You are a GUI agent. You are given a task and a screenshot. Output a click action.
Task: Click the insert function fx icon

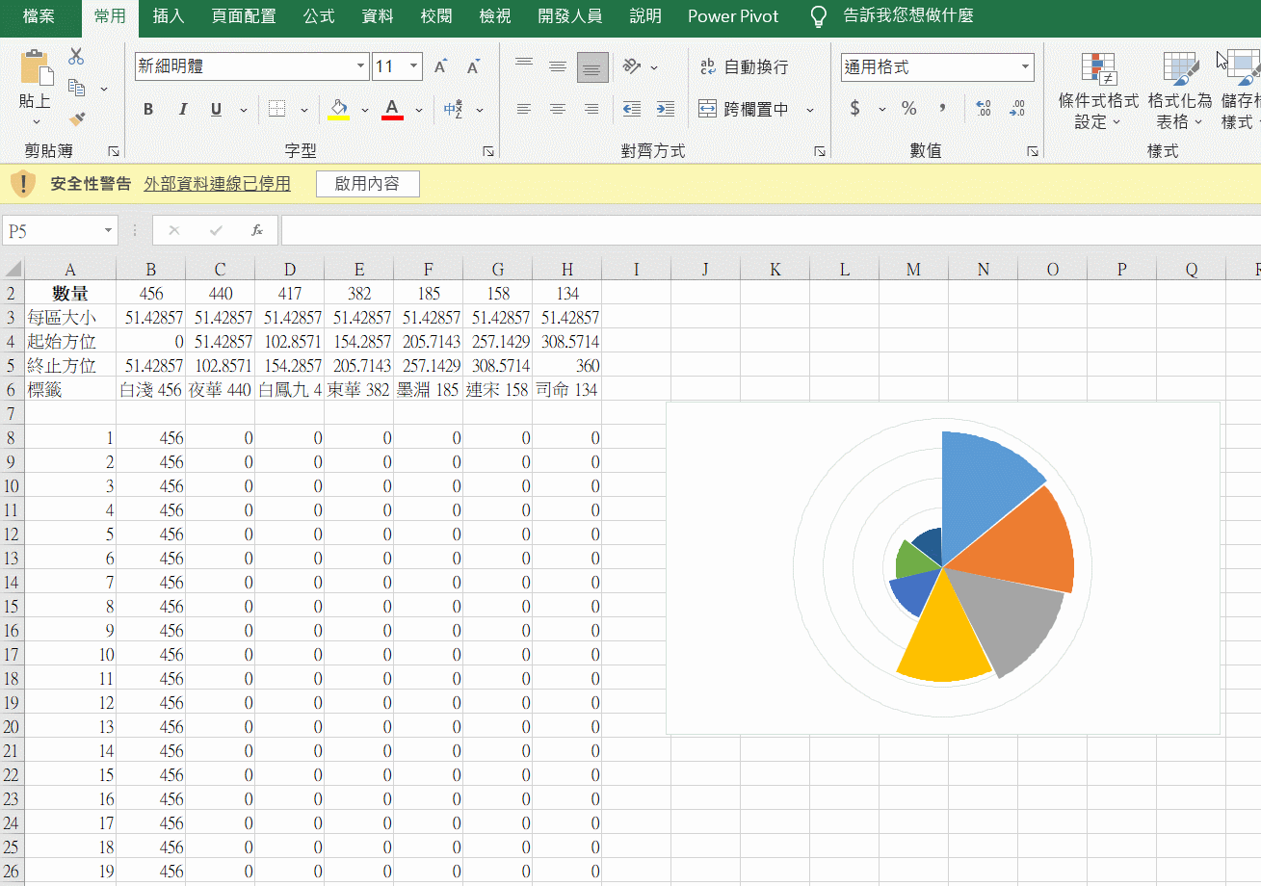click(257, 231)
